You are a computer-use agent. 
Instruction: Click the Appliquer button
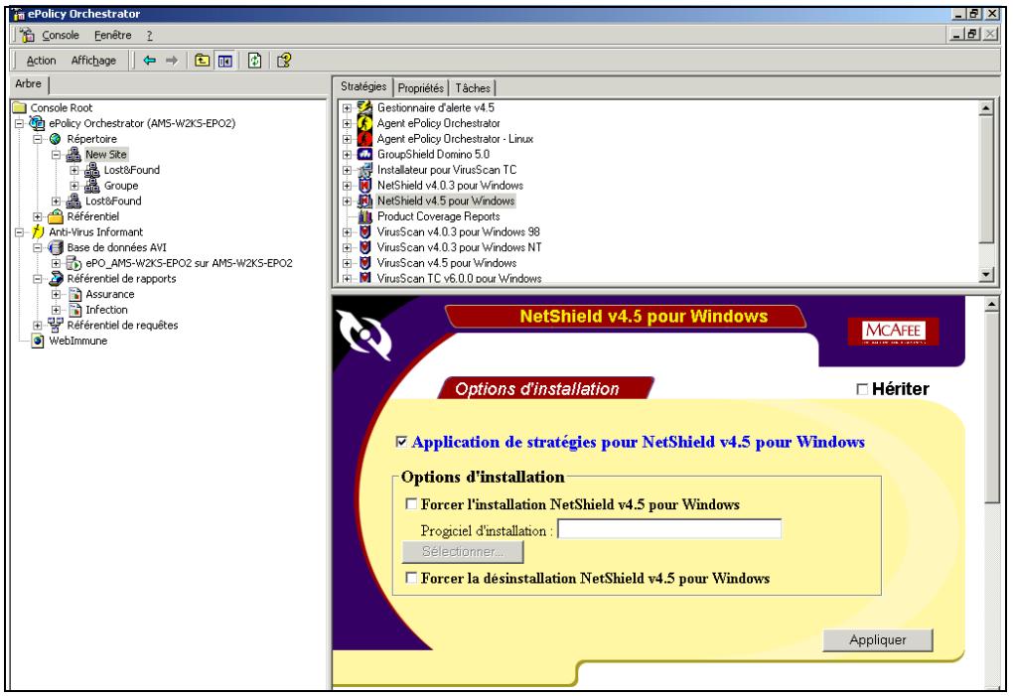[x=877, y=639]
